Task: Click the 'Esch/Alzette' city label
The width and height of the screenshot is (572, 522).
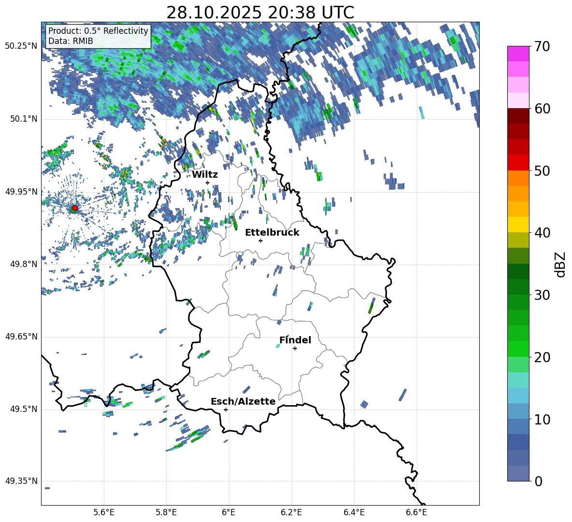Action: tap(243, 401)
